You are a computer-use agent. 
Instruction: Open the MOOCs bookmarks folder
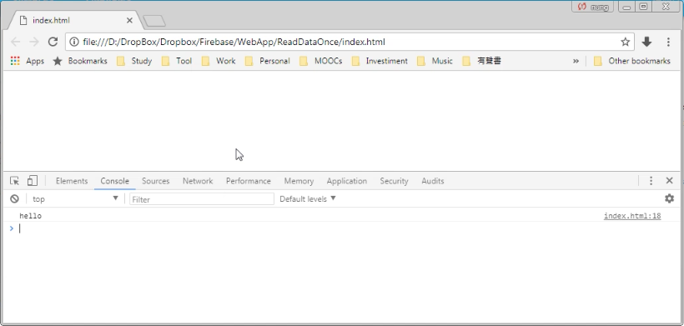click(320, 61)
